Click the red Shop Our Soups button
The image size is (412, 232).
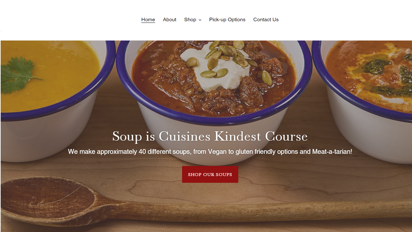(x=210, y=174)
